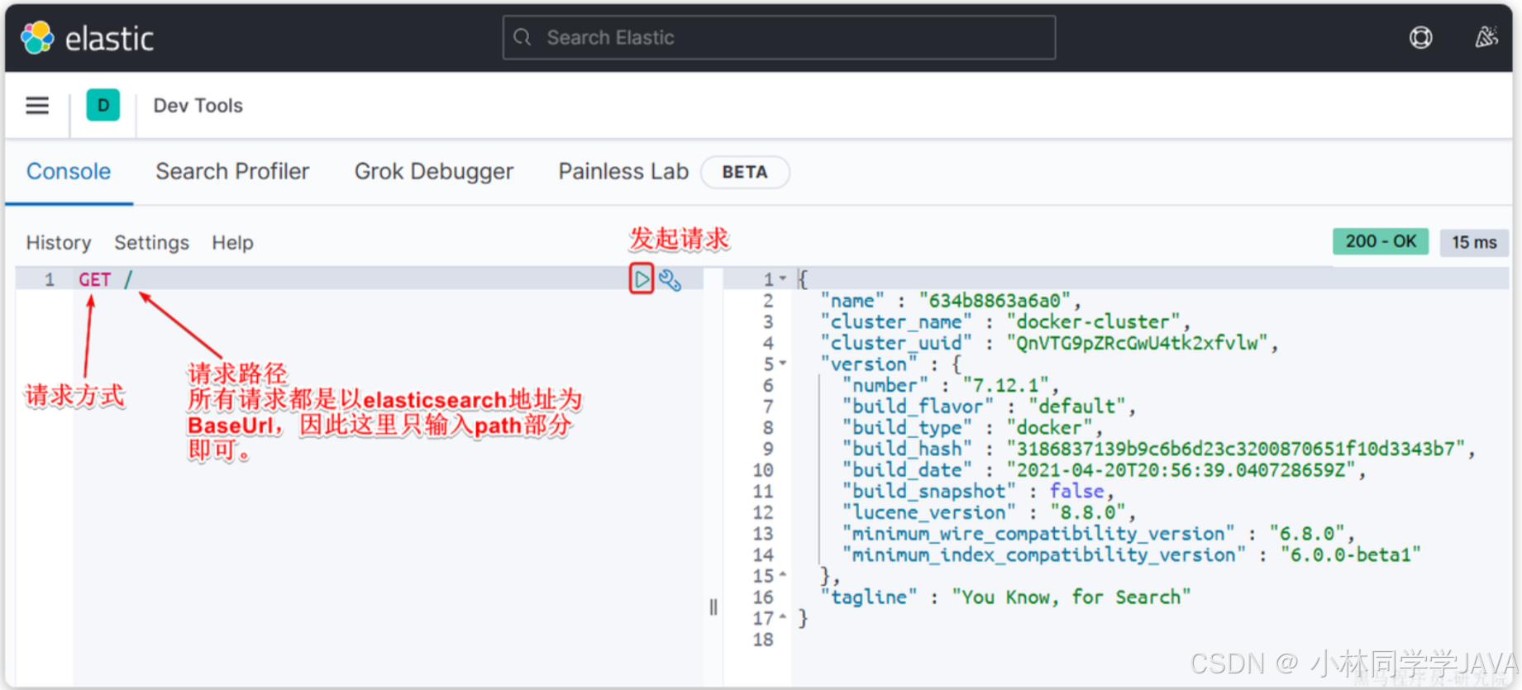Click the "634b8863a6a0" name value
Viewport: 1522px width, 690px height.
[x=995, y=301]
